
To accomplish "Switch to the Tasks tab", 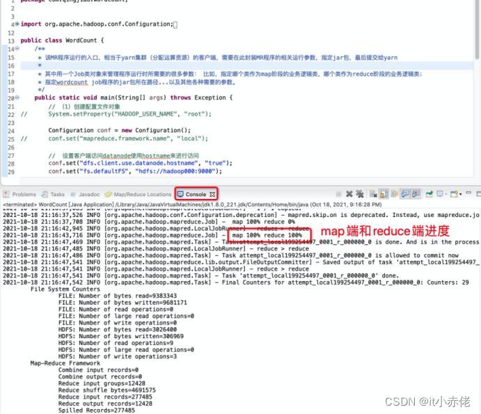I will [x=53, y=194].
